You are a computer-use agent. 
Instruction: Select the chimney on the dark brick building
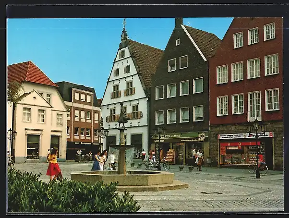point(179,22)
